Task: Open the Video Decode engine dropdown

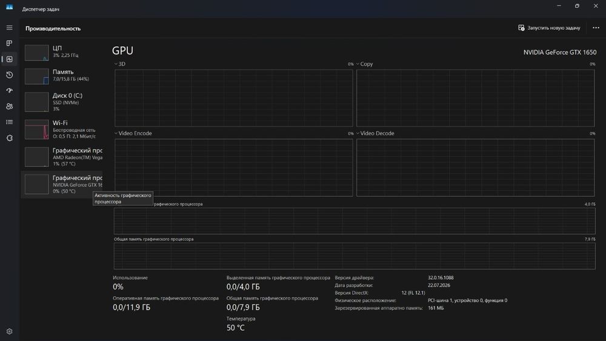Action: point(375,133)
